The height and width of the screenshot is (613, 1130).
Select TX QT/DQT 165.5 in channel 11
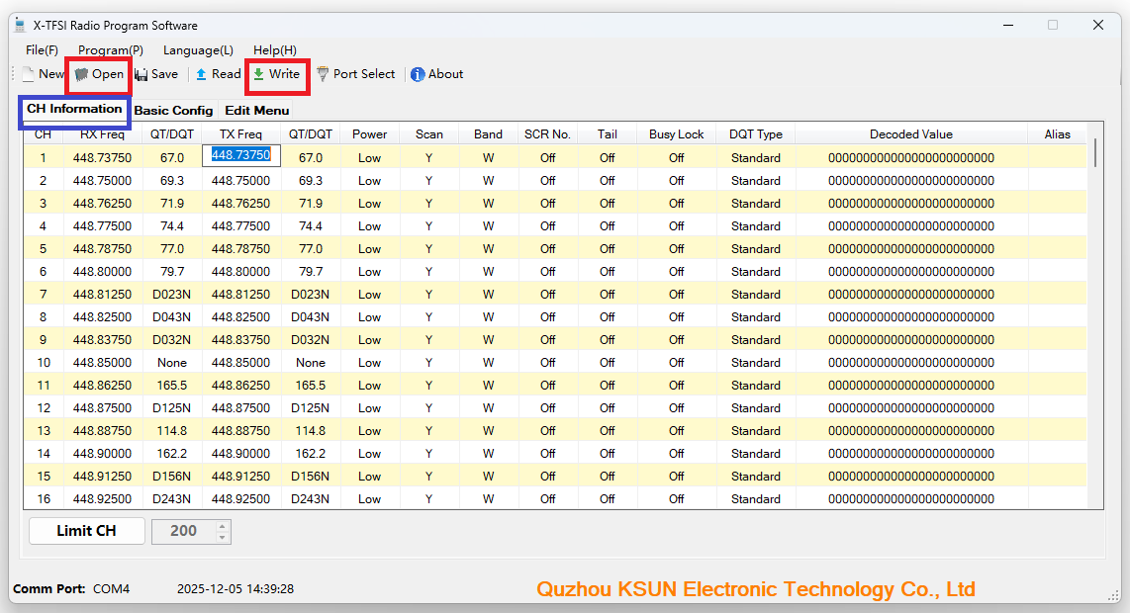pos(310,386)
